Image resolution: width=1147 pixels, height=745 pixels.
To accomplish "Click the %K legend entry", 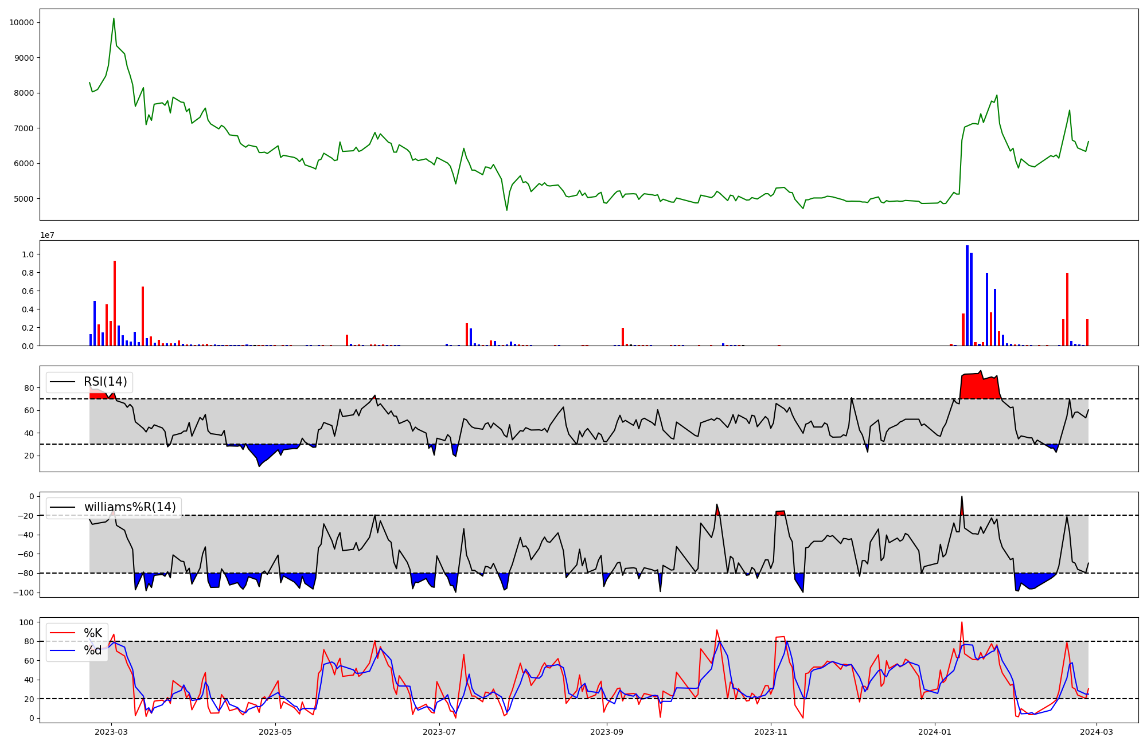I will coord(93,633).
